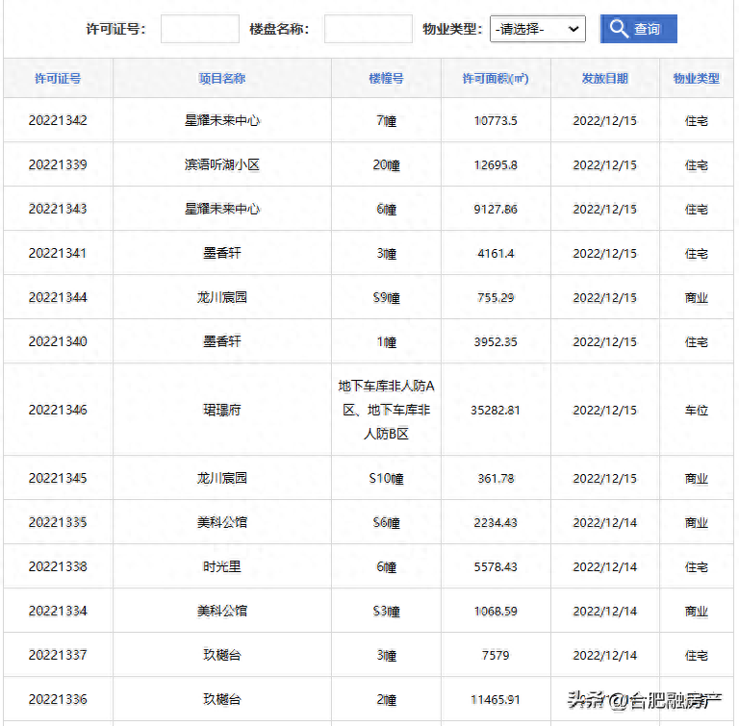Click 星耀未来中心 in row 20221342
Image resolution: width=739 pixels, height=726 pixels.
coord(222,120)
